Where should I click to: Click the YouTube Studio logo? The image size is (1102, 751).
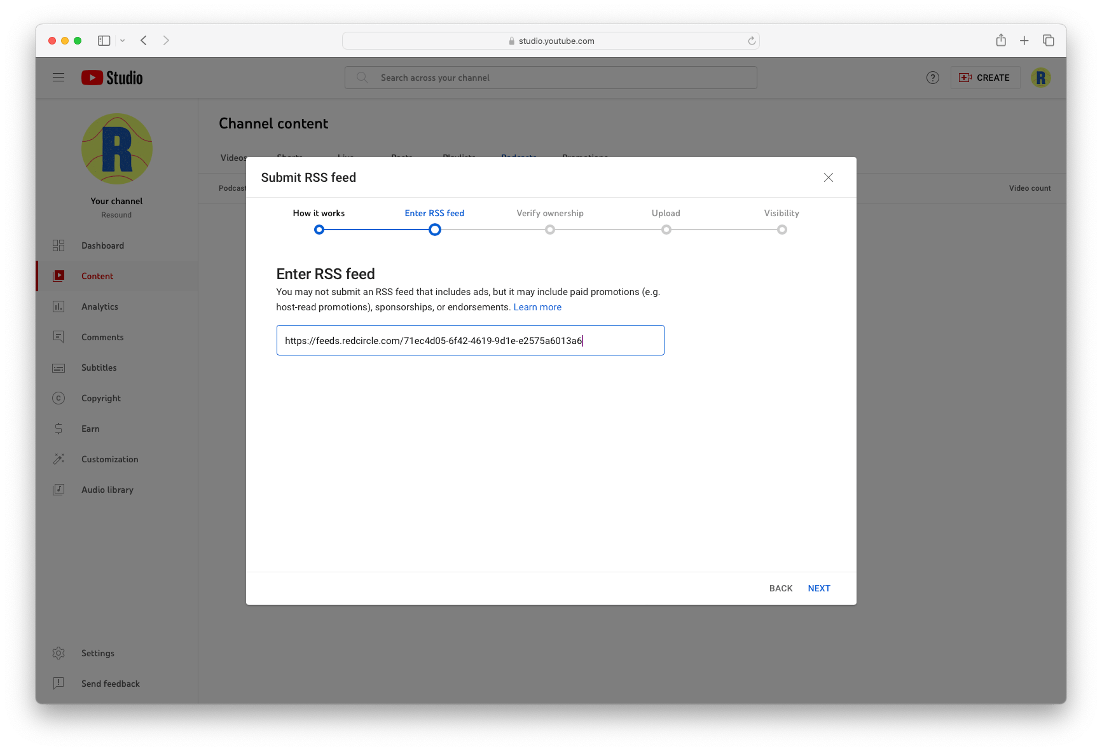point(111,77)
